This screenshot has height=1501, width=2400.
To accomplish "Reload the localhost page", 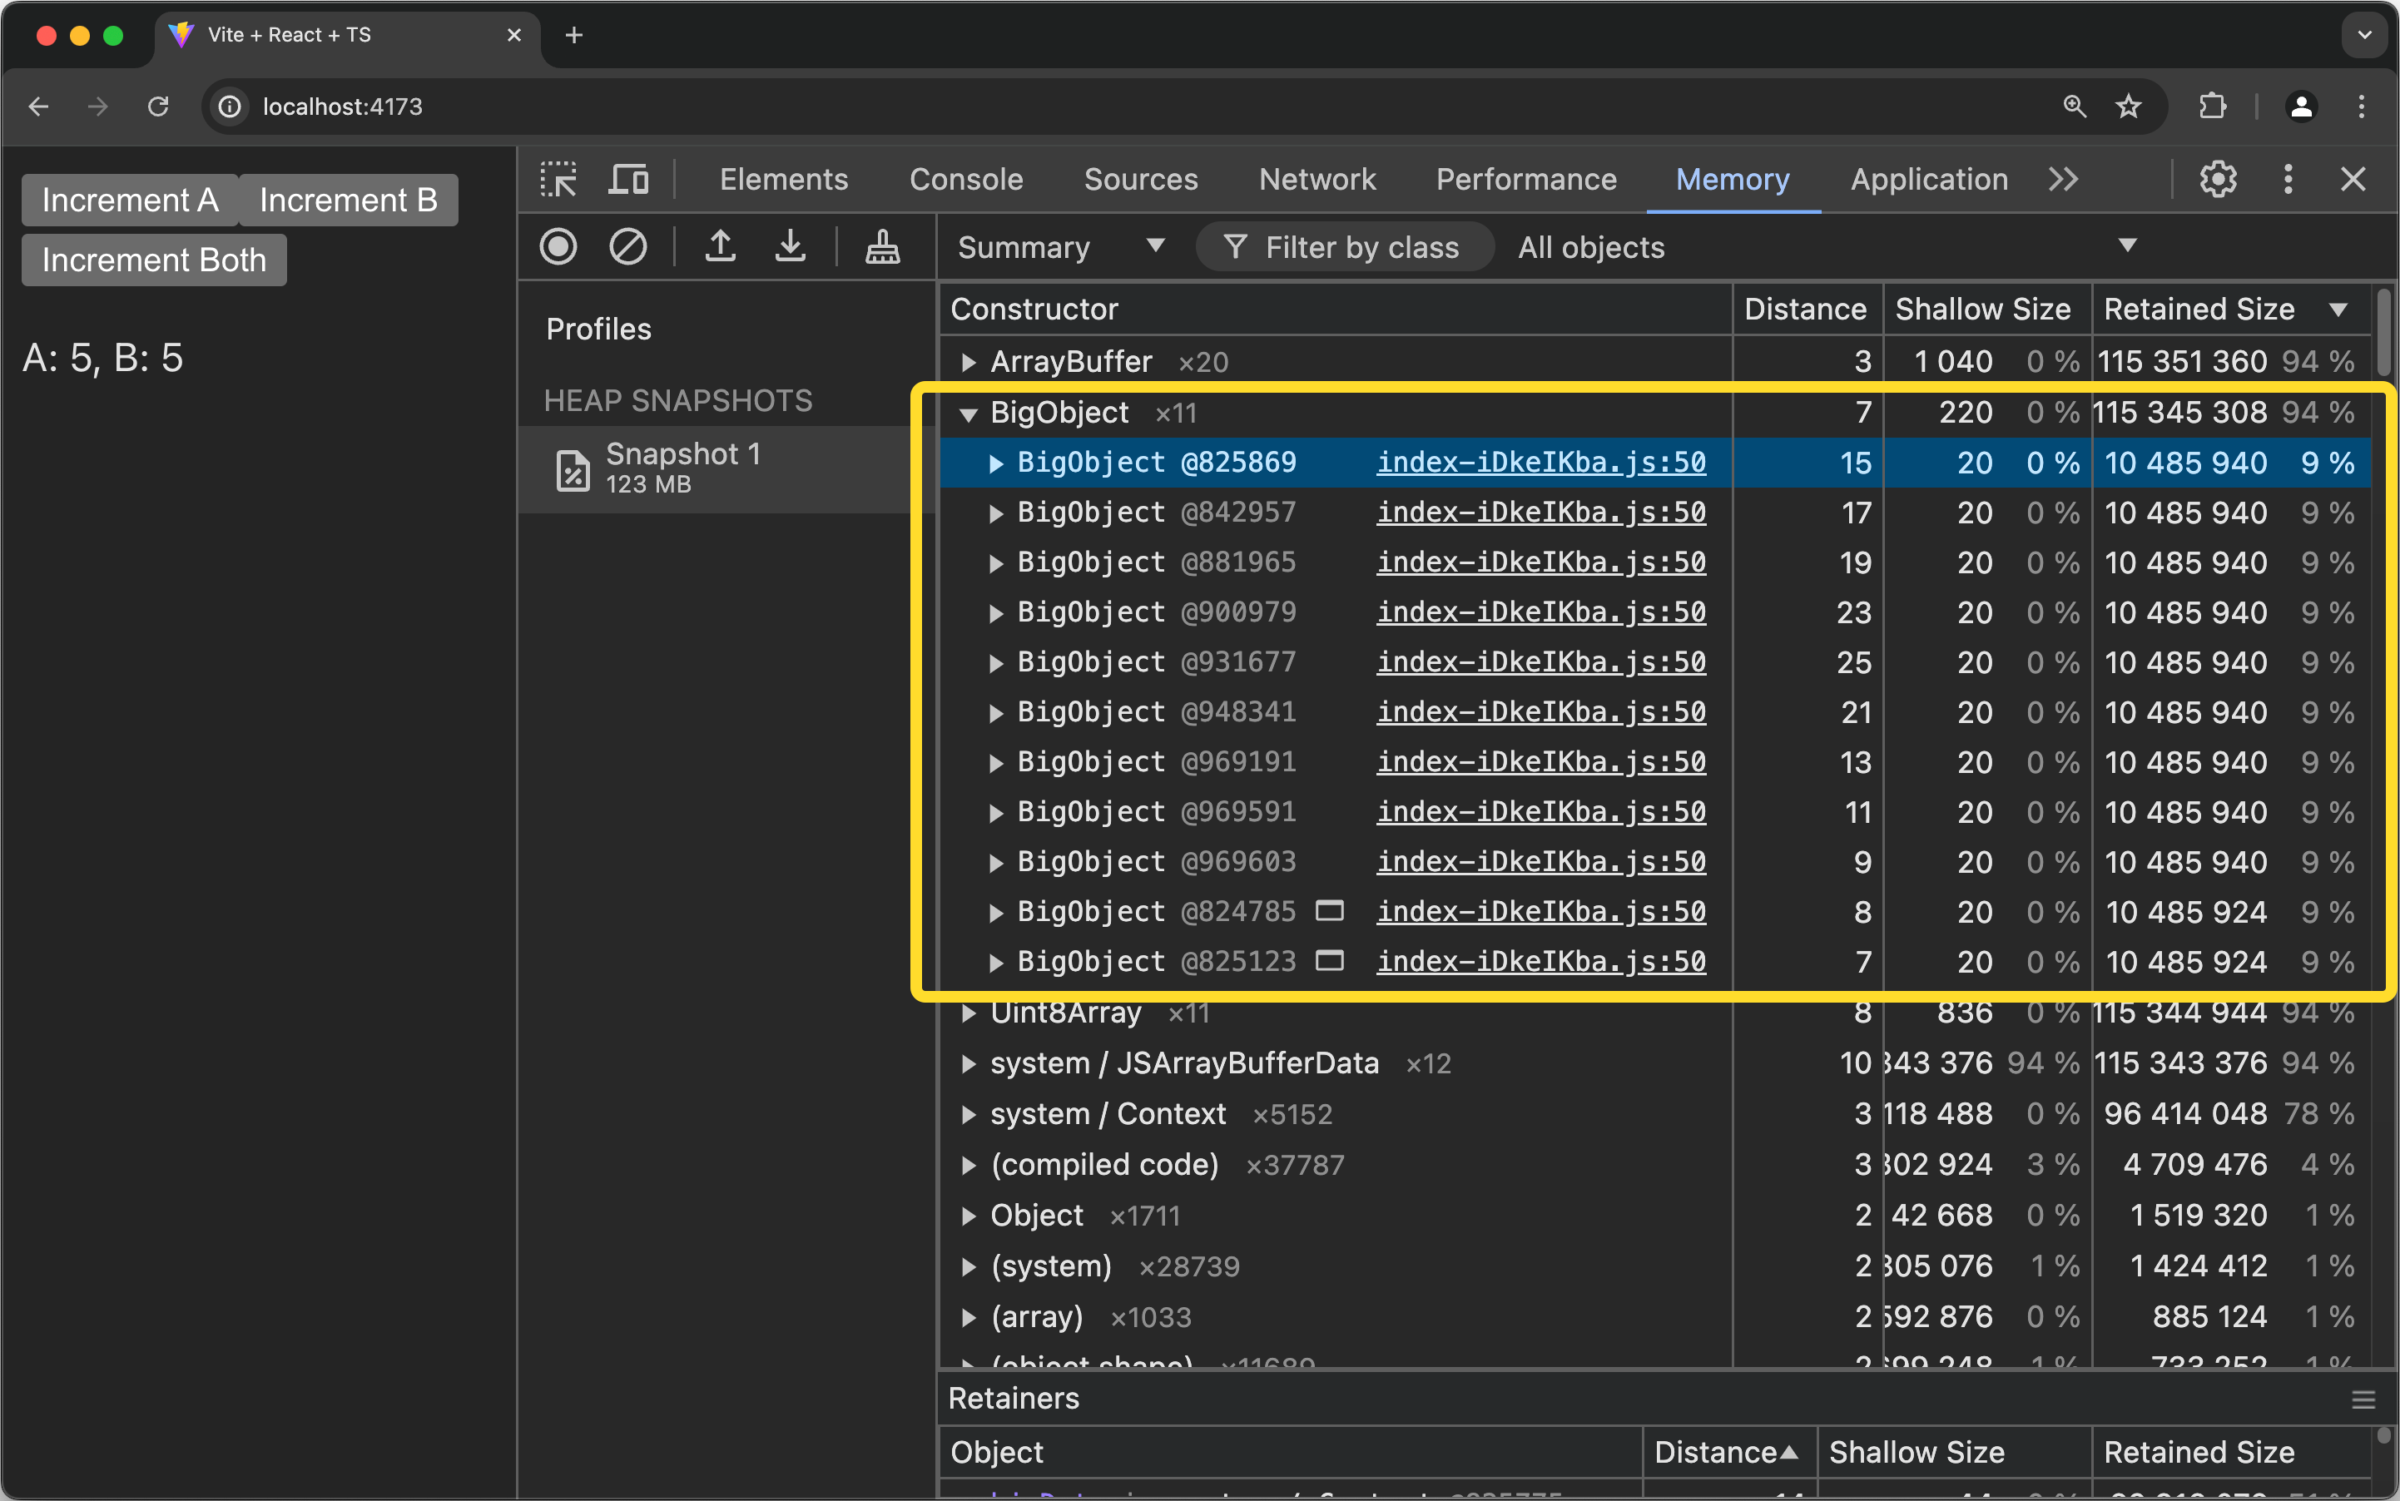I will point(158,107).
